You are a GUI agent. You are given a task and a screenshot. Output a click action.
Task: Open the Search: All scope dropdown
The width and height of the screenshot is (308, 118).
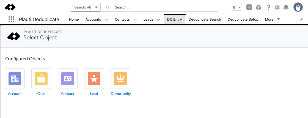[x=86, y=7]
